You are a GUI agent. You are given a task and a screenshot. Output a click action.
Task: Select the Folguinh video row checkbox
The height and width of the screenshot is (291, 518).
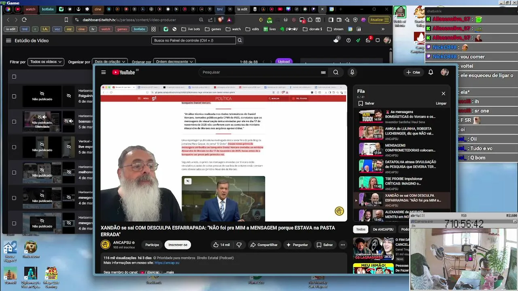tap(14, 96)
